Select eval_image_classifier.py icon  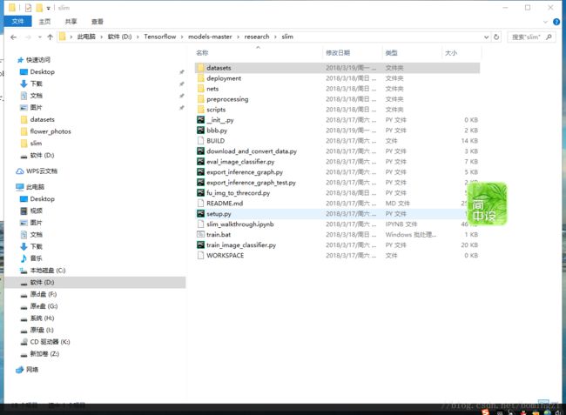(x=200, y=162)
